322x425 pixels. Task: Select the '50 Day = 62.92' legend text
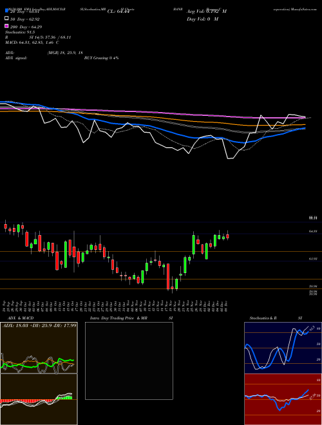point(24,19)
